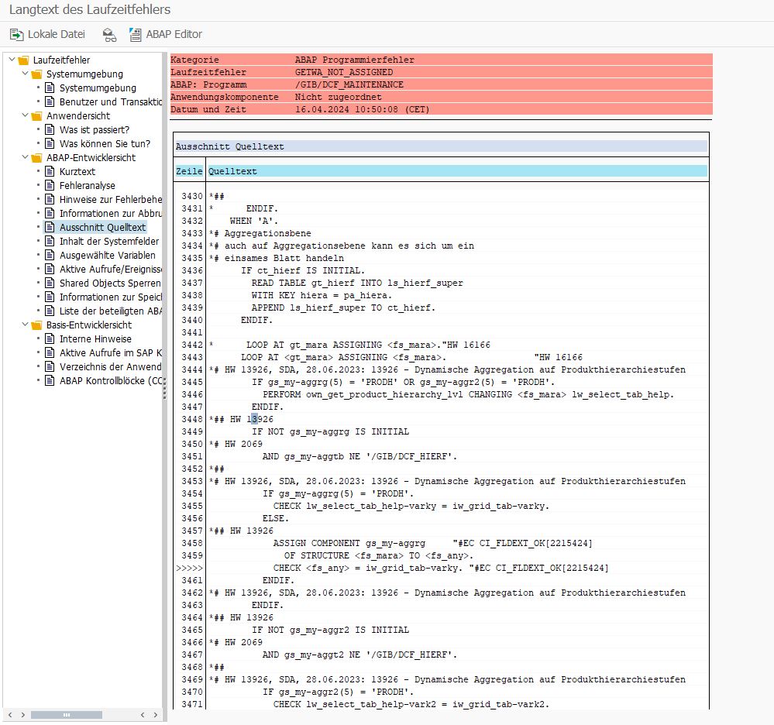Click the Fehleranalyse document icon
Image resolution: width=774 pixels, height=725 pixels.
pyautogui.click(x=50, y=185)
